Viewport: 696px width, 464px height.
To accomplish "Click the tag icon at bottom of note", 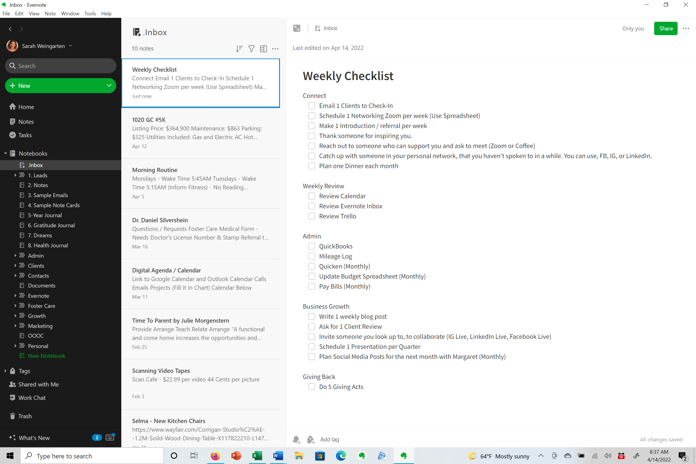I will click(x=310, y=439).
